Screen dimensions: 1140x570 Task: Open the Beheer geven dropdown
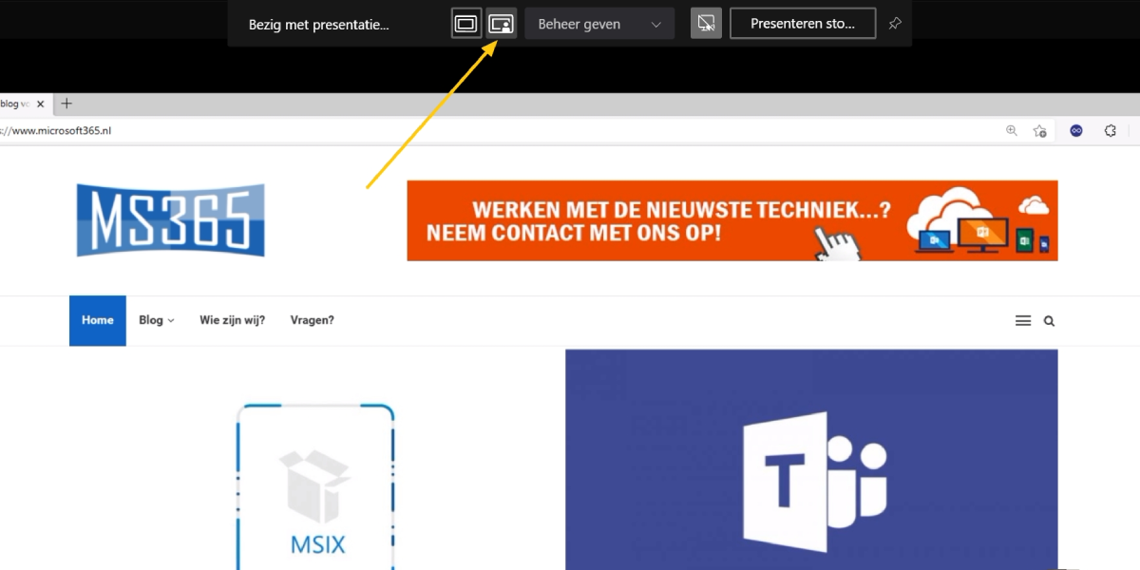599,24
